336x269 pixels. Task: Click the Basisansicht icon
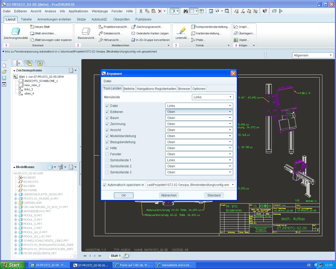(x=86, y=31)
